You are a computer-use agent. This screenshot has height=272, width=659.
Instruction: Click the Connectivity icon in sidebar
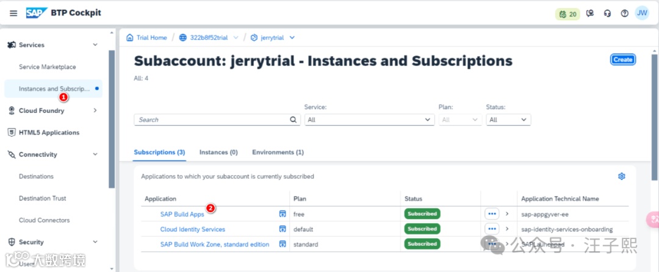[12, 154]
